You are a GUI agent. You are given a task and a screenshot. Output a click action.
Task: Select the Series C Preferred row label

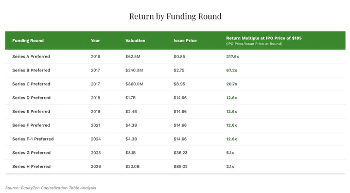(31, 84)
